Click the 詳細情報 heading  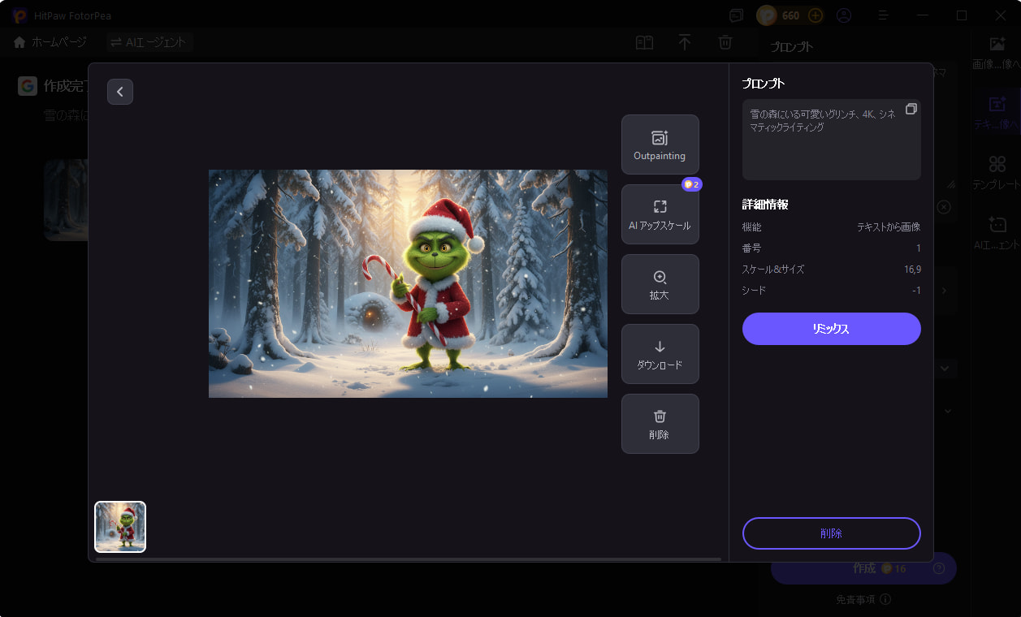[x=765, y=205]
